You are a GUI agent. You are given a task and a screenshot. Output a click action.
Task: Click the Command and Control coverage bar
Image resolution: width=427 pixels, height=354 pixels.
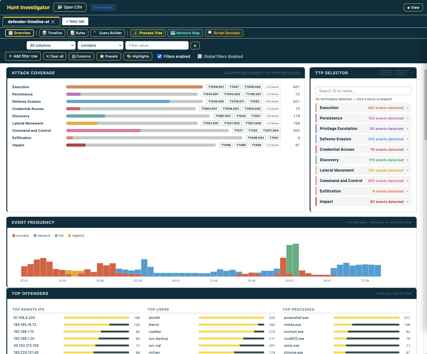[148, 131]
